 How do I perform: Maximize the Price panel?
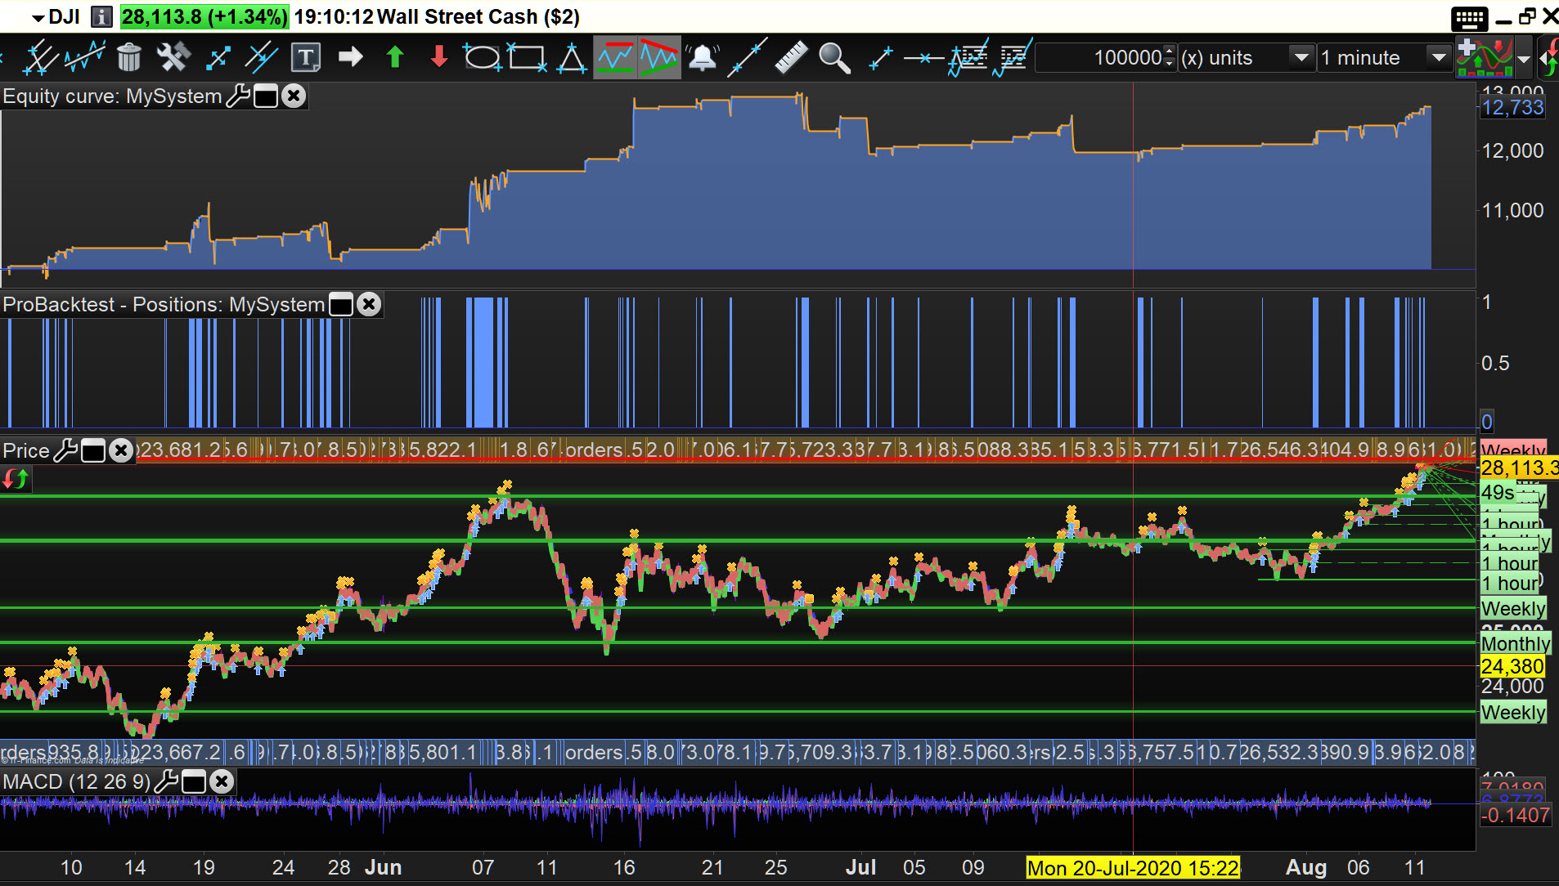pyautogui.click(x=93, y=450)
